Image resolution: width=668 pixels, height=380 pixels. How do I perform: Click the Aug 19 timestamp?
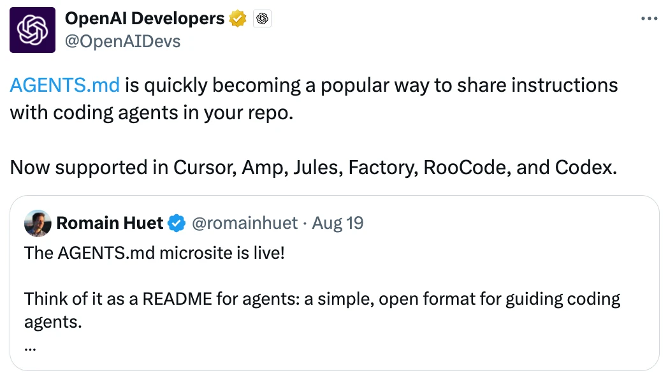point(338,223)
